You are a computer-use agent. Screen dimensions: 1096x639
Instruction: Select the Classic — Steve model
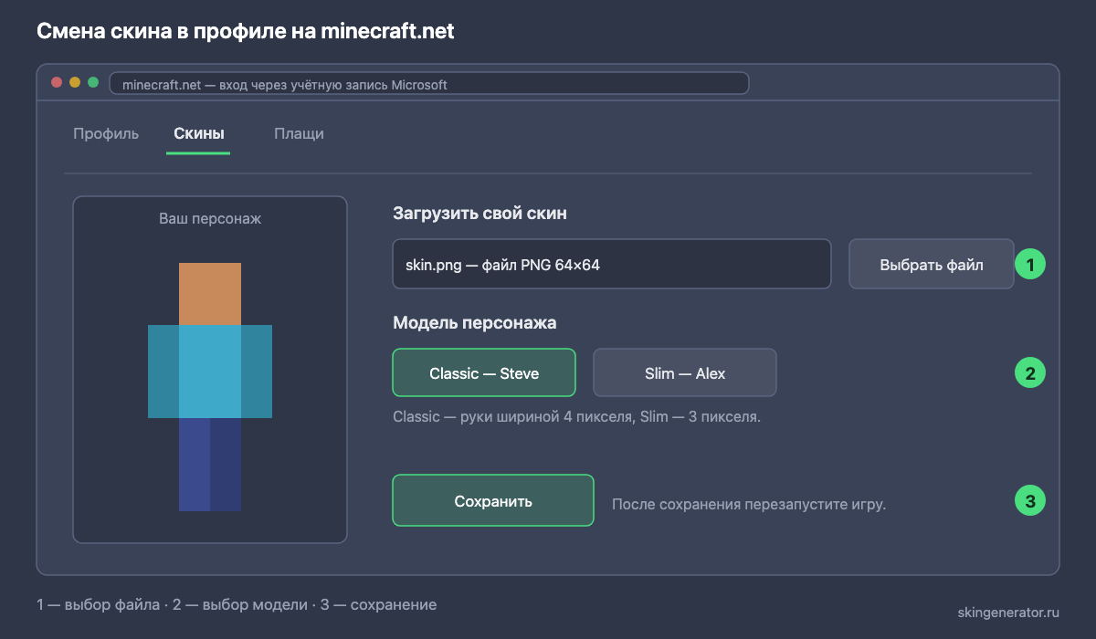pos(484,372)
